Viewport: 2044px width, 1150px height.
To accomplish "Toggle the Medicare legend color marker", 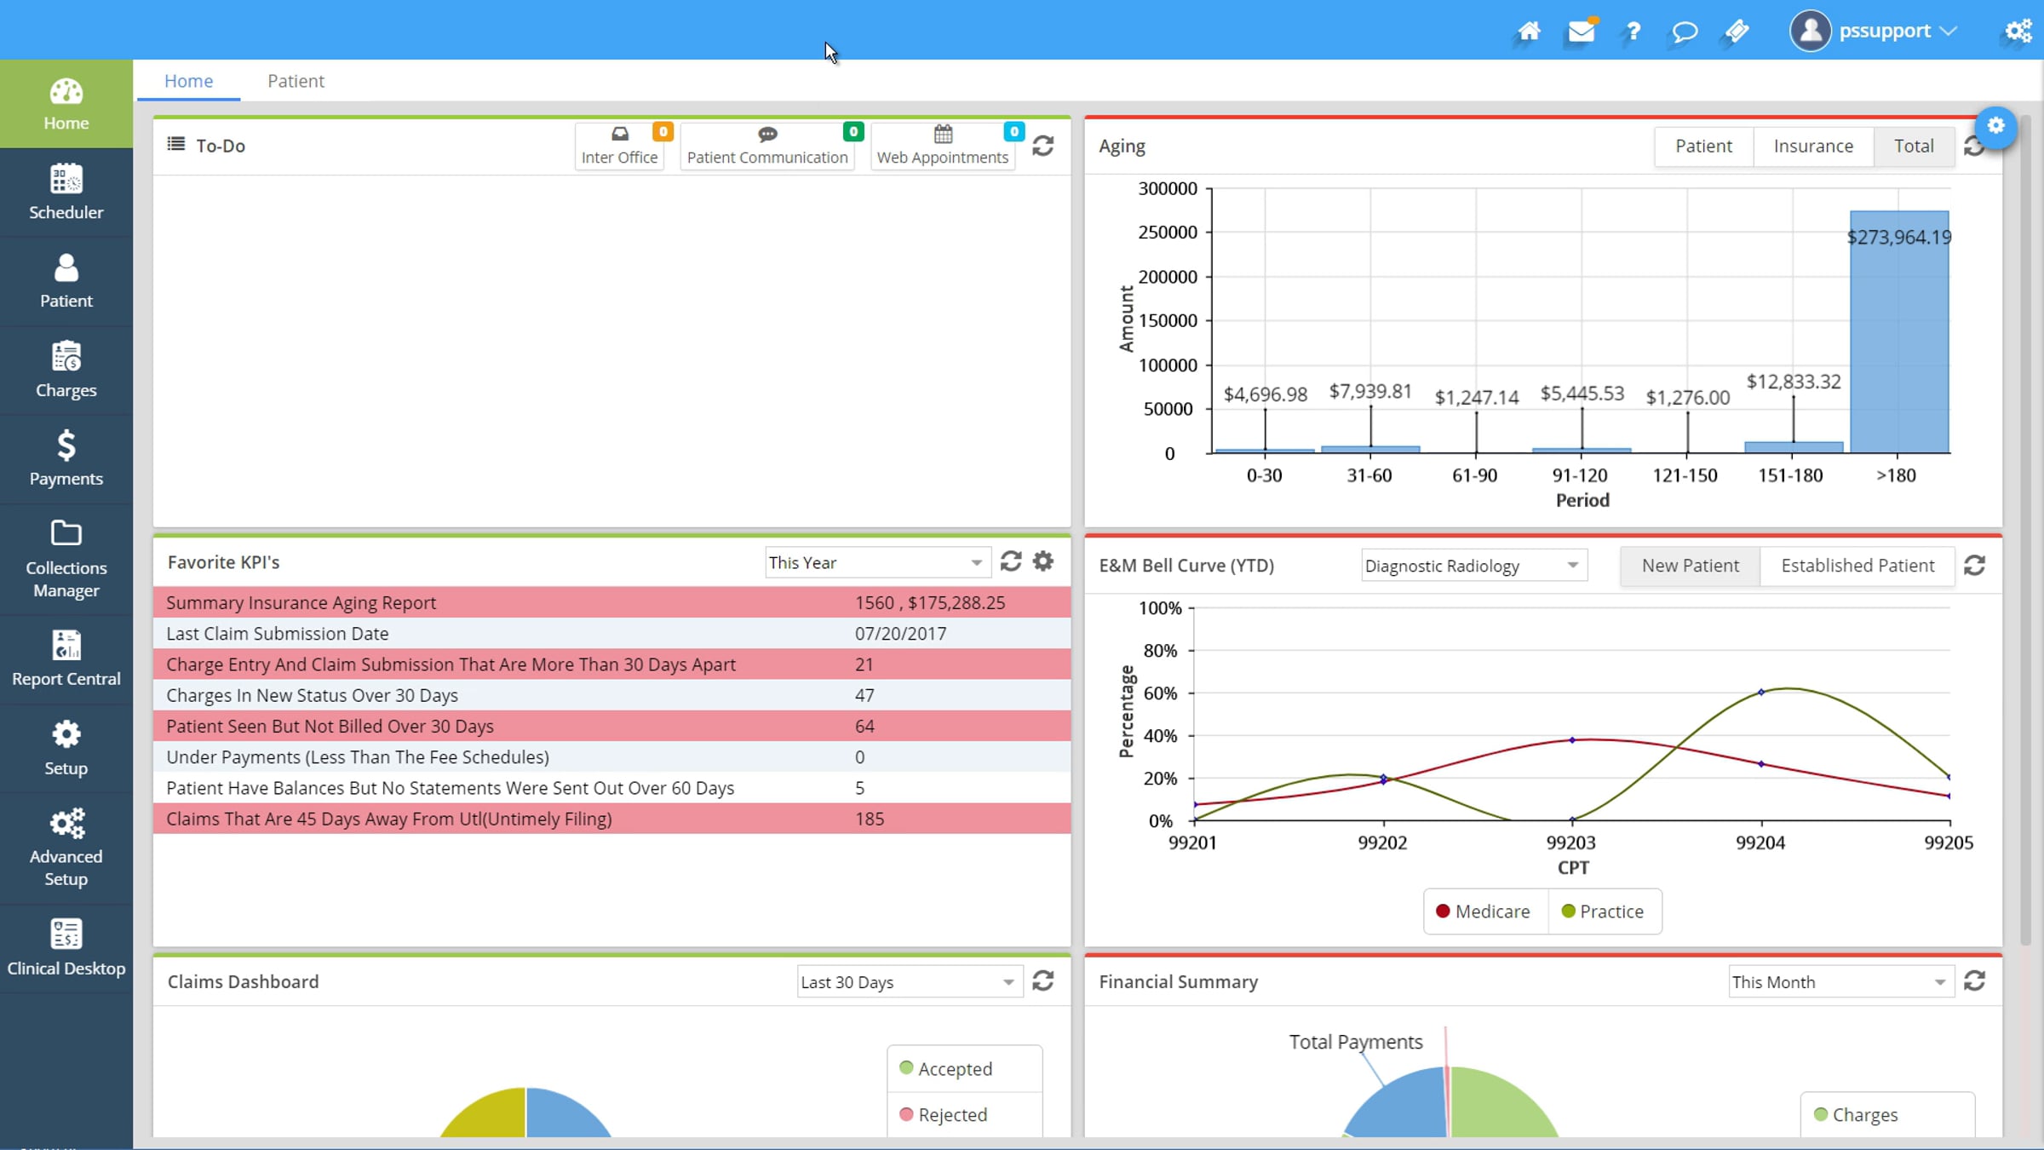I will click(1443, 911).
